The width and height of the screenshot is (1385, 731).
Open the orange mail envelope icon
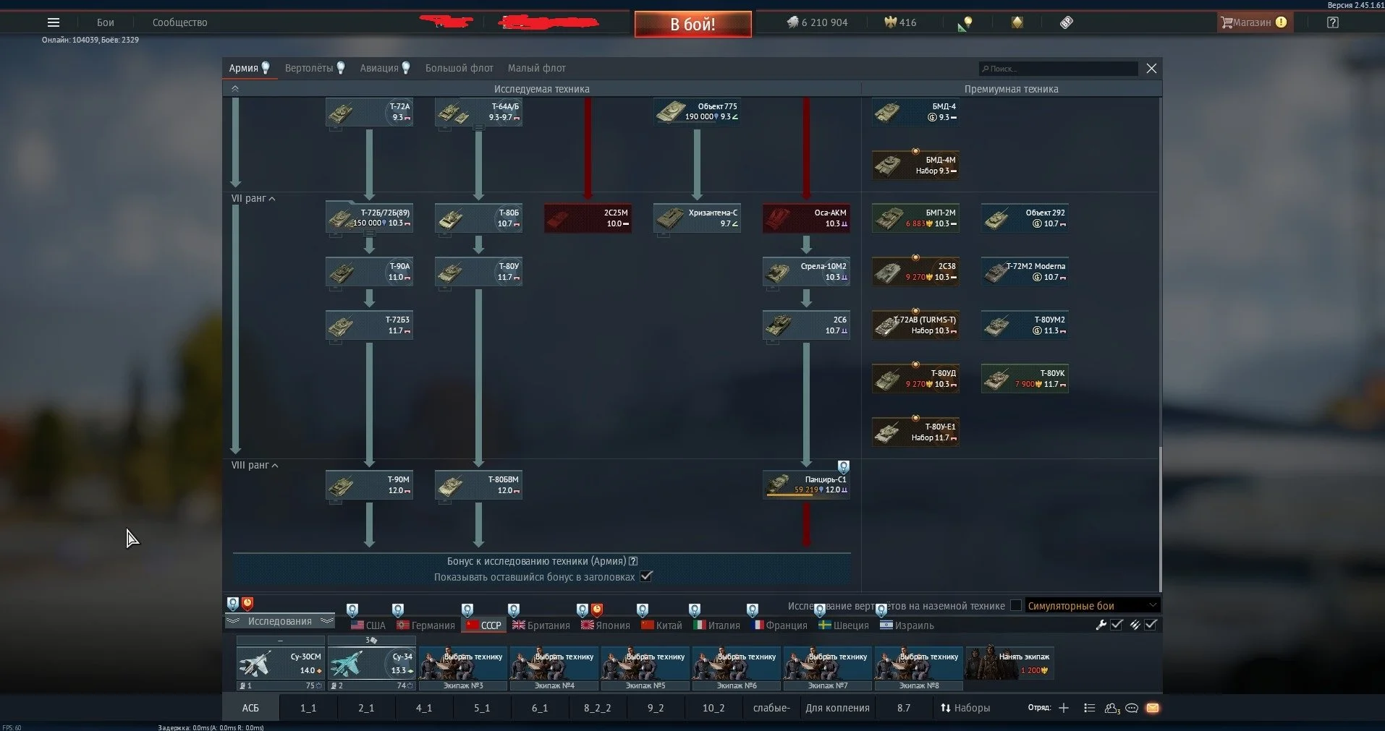point(1153,708)
